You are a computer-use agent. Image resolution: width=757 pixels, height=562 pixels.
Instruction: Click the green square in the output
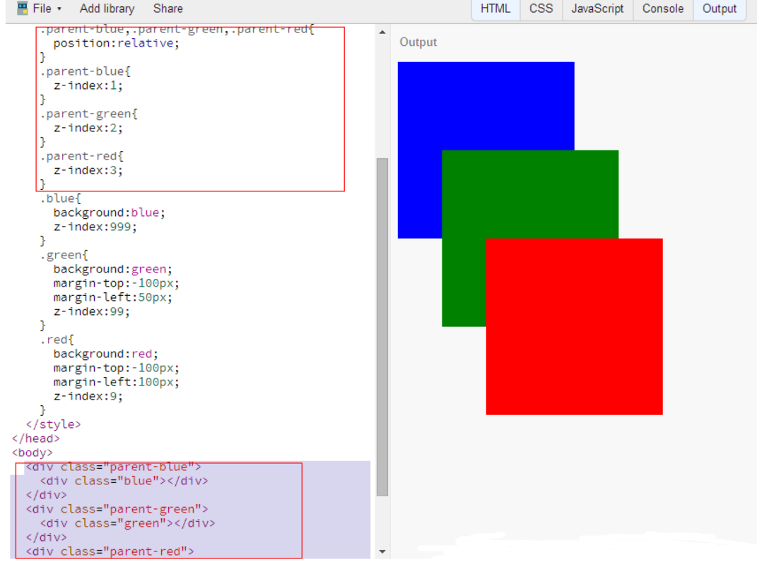(x=530, y=194)
